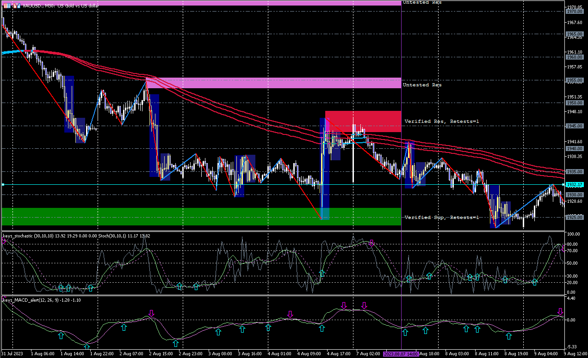Click the current price label 1932.17
The height and width of the screenshot is (358, 588).
[x=574, y=184]
